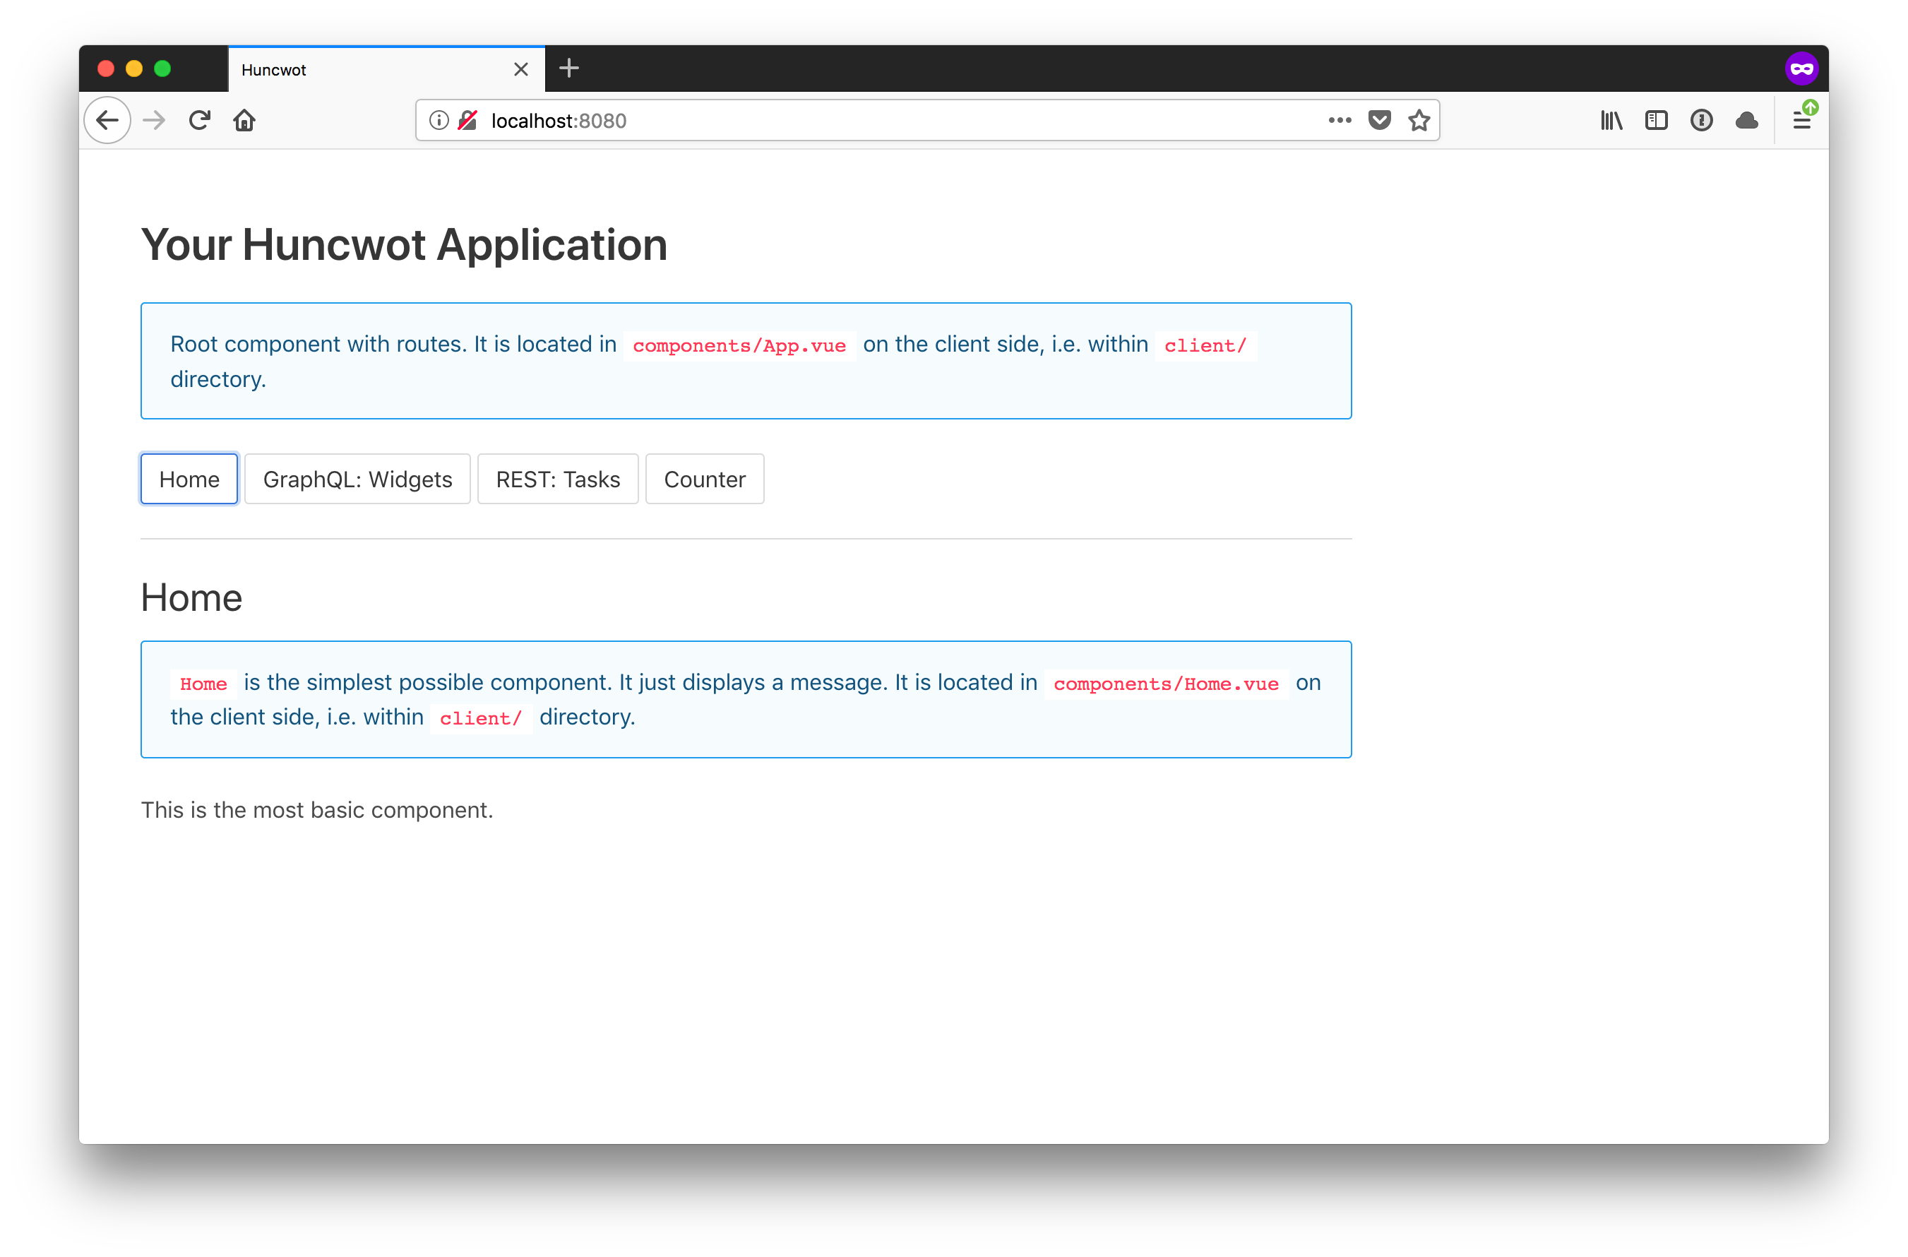The width and height of the screenshot is (1908, 1257).
Task: Open page actions three-dot menu
Action: [x=1339, y=120]
